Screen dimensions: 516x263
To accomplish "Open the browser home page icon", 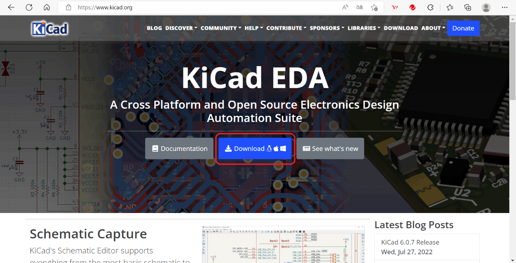I will 46,7.
